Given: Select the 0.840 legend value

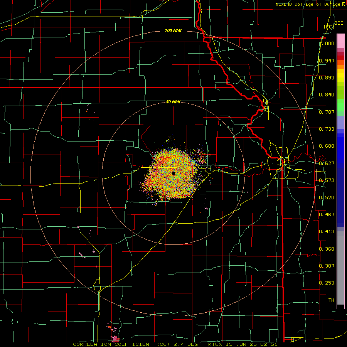Looking at the screenshot, I should point(327,95).
